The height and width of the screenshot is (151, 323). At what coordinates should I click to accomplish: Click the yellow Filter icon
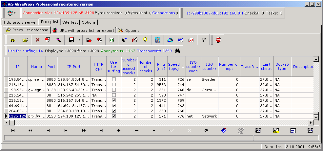coord(276,130)
